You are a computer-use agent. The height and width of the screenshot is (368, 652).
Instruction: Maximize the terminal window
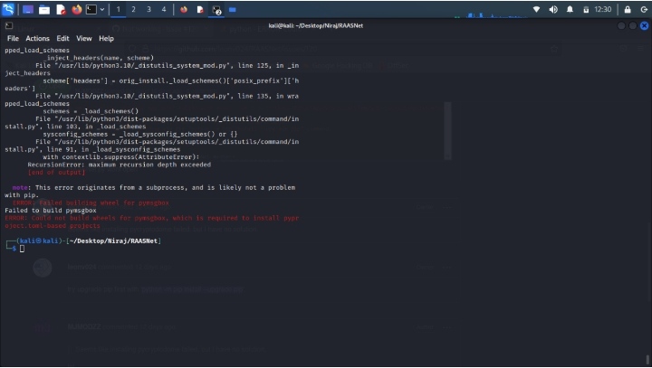coord(632,25)
